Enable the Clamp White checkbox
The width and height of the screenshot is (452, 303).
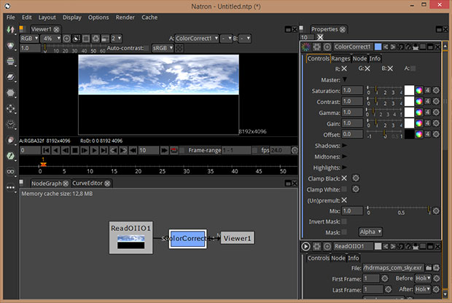(x=344, y=189)
